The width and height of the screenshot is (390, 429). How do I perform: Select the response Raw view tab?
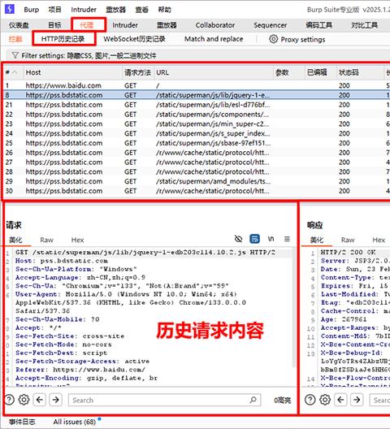pyautogui.click(x=348, y=240)
